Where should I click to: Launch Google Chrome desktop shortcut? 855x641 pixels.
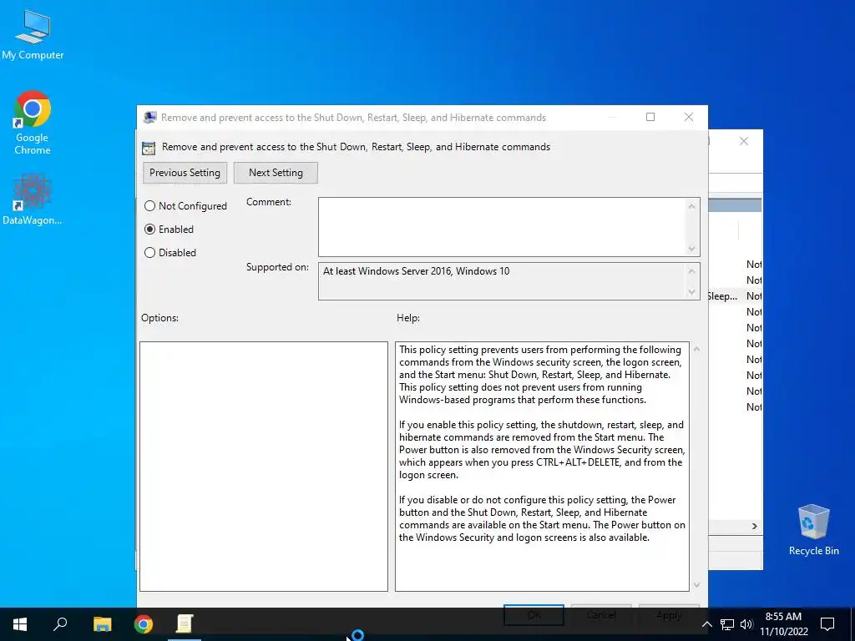click(x=33, y=123)
